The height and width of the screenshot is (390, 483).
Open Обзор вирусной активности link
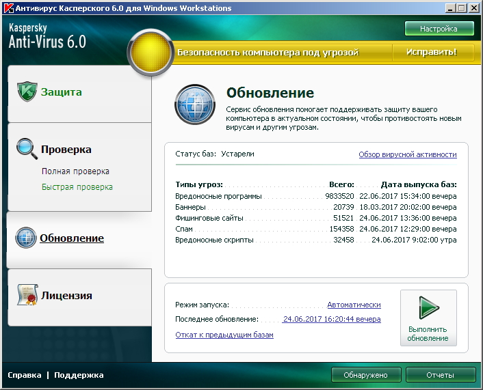point(407,154)
